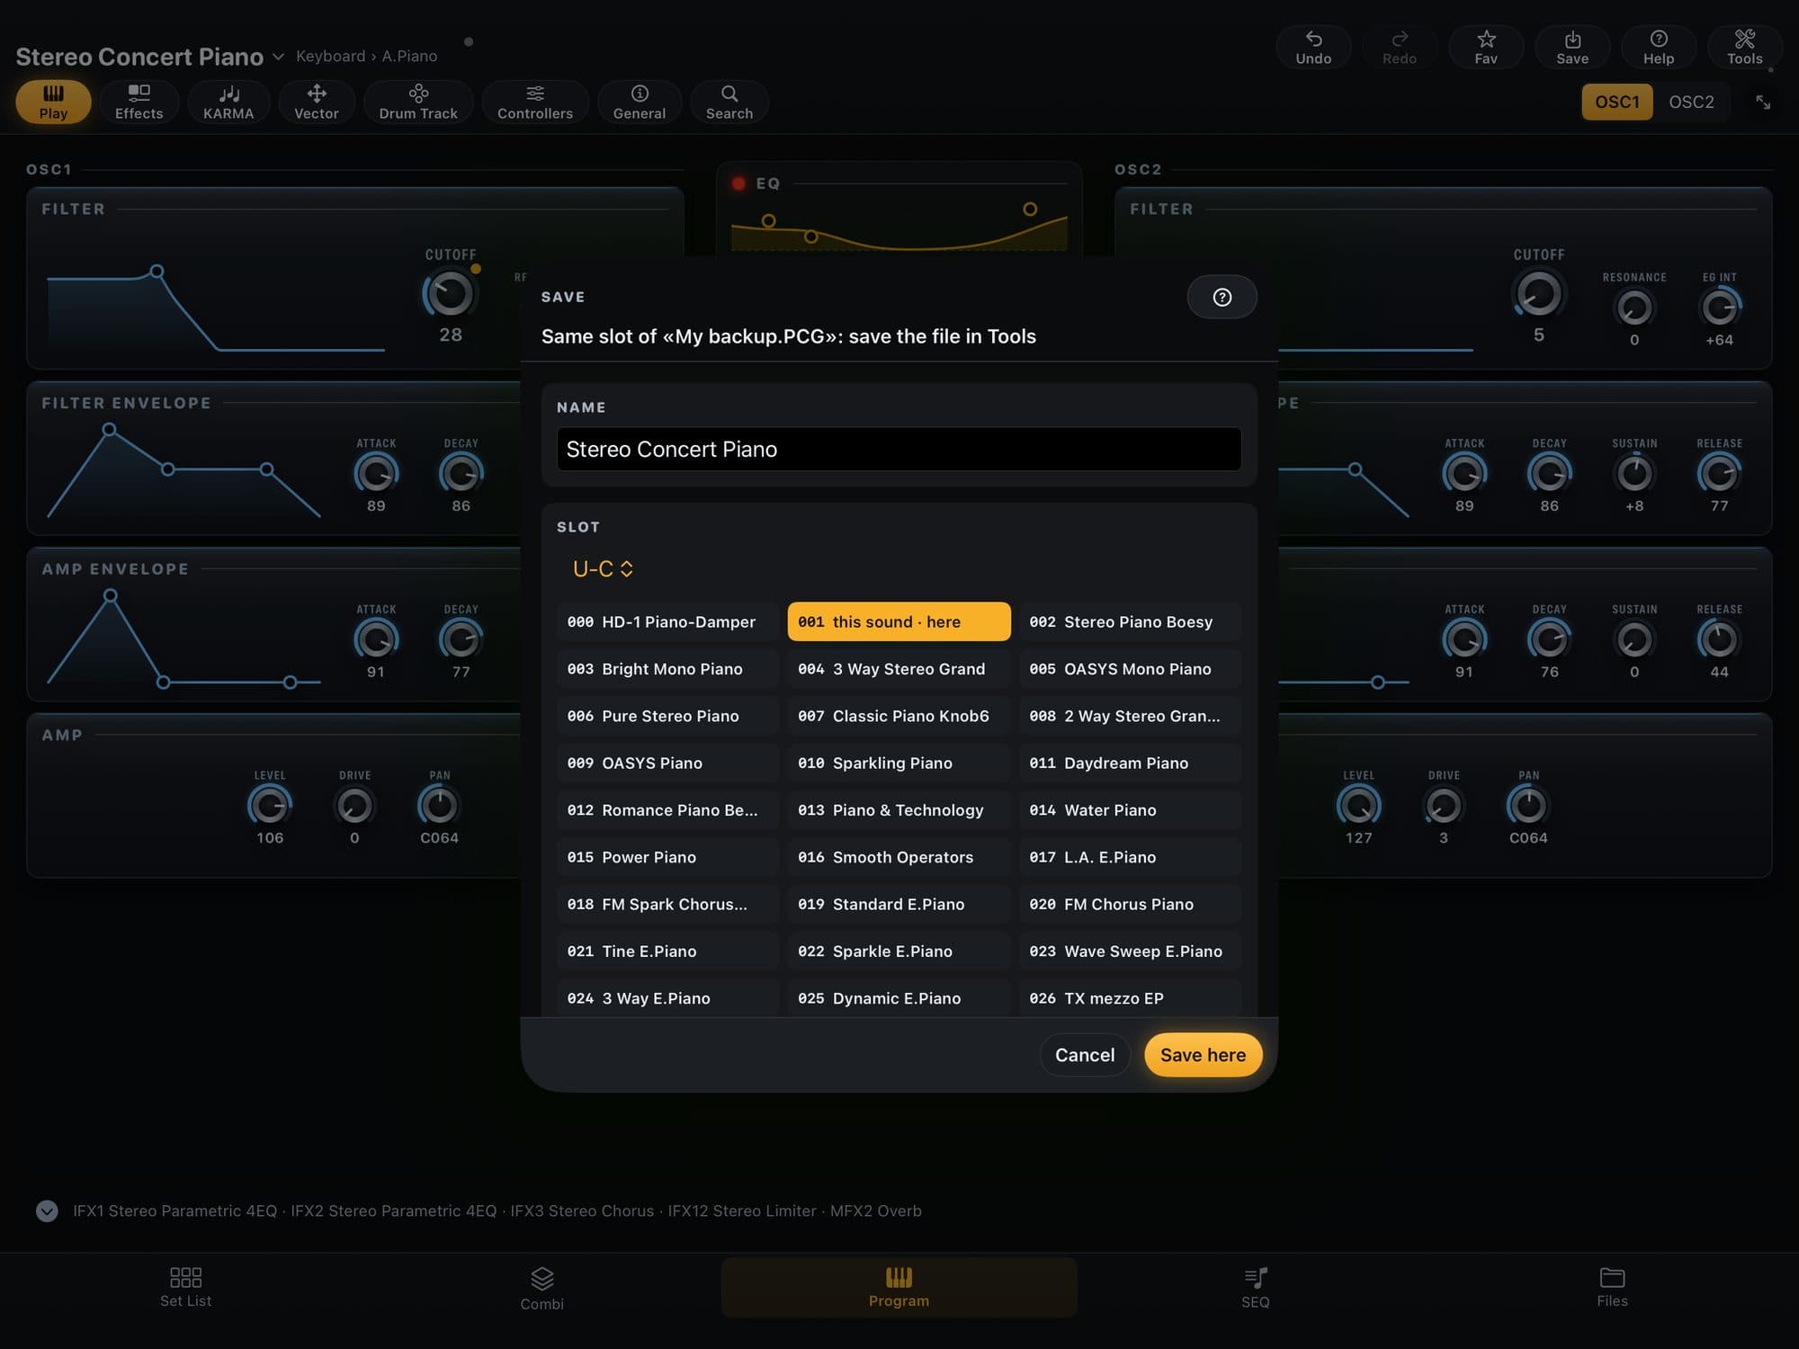Viewport: 1799px width, 1349px height.
Task: Go to the Set List section
Action: 185,1287
